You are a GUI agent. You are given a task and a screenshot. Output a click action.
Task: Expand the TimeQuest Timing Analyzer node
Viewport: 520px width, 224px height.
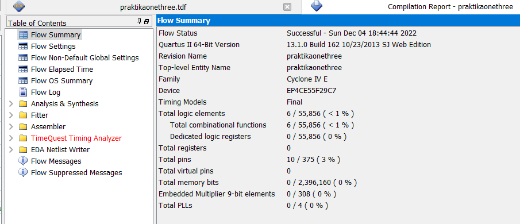(x=11, y=138)
